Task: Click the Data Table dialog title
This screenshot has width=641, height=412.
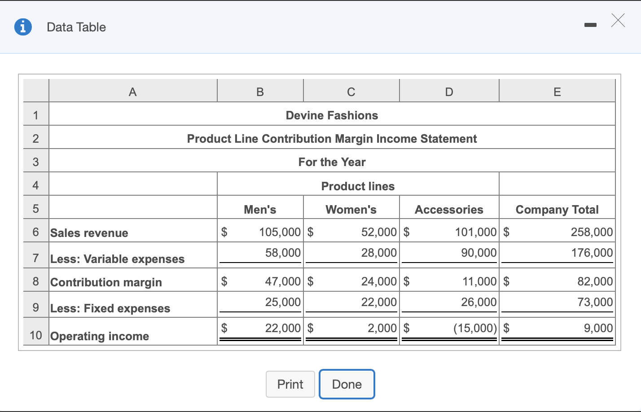Action: pyautogui.click(x=76, y=27)
